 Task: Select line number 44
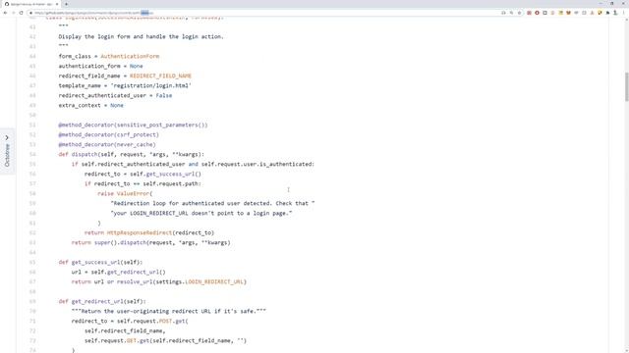point(32,56)
